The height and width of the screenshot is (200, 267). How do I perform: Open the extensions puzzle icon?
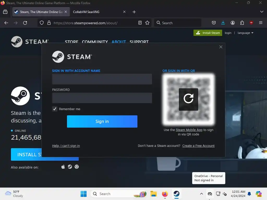point(242,23)
